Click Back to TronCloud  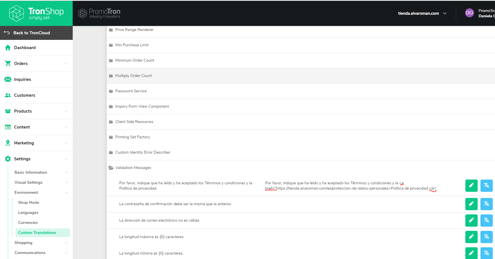[x=31, y=33]
